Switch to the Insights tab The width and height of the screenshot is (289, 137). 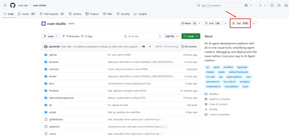pyautogui.click(x=141, y=14)
